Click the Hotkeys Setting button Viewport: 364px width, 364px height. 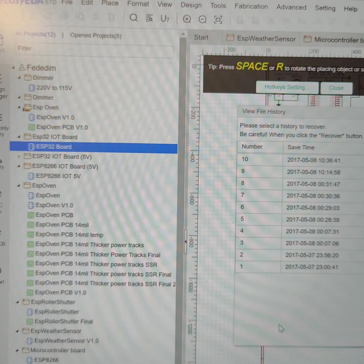point(287,87)
